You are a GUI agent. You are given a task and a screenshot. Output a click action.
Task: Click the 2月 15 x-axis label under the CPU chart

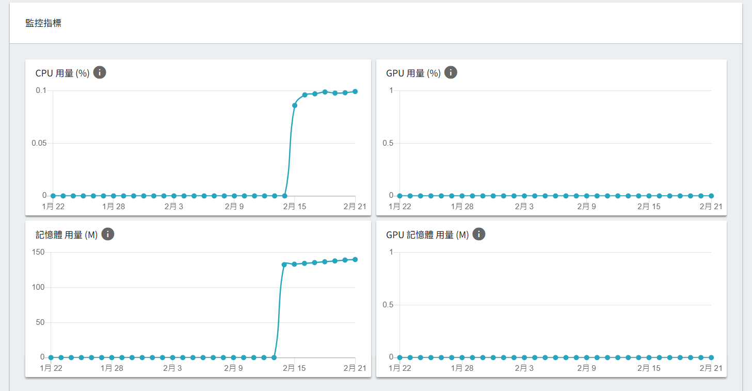point(295,207)
